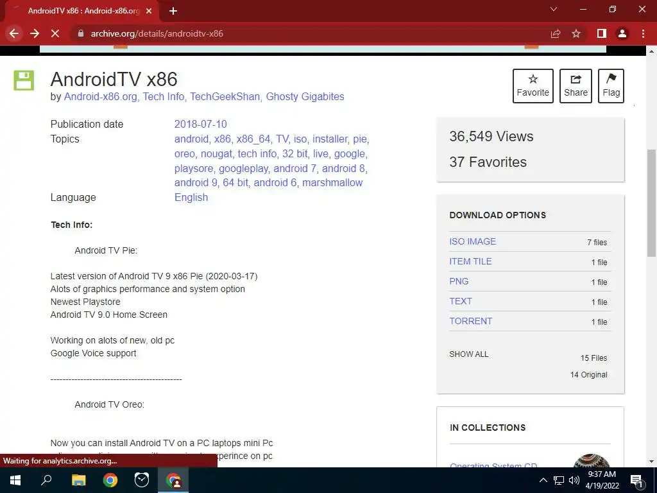Click scrollbar down arrow
The width and height of the screenshot is (657, 493).
pyautogui.click(x=651, y=462)
